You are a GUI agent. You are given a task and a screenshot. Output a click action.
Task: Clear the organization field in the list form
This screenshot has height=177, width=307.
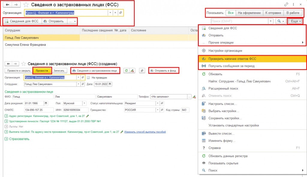coord(115,13)
